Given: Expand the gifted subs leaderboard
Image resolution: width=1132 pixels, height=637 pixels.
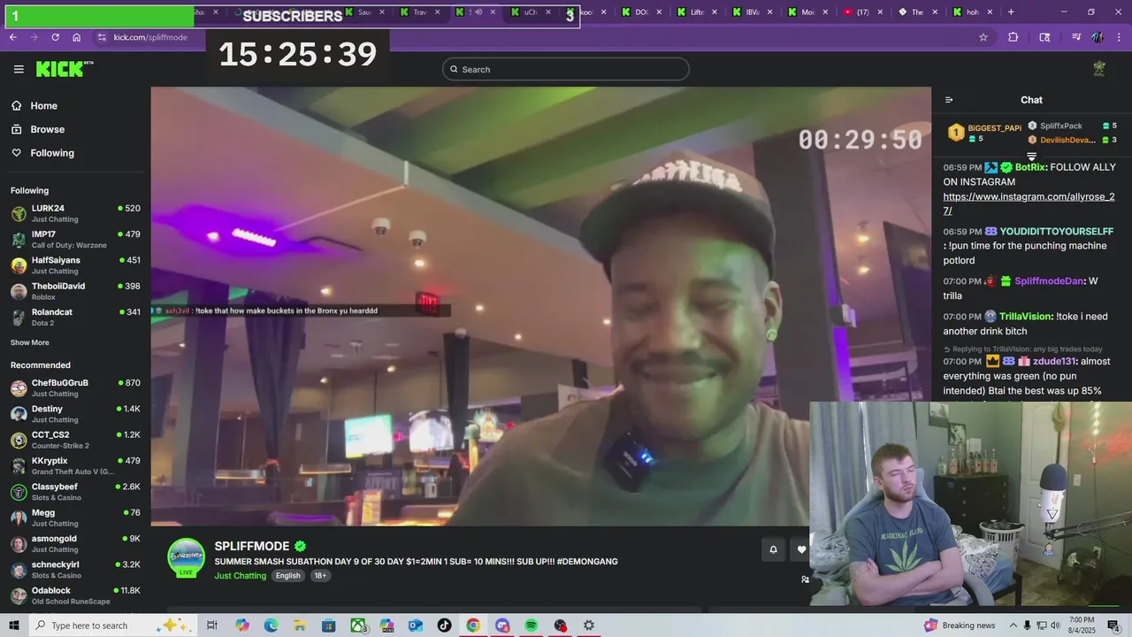Looking at the screenshot, I should pos(1031,157).
